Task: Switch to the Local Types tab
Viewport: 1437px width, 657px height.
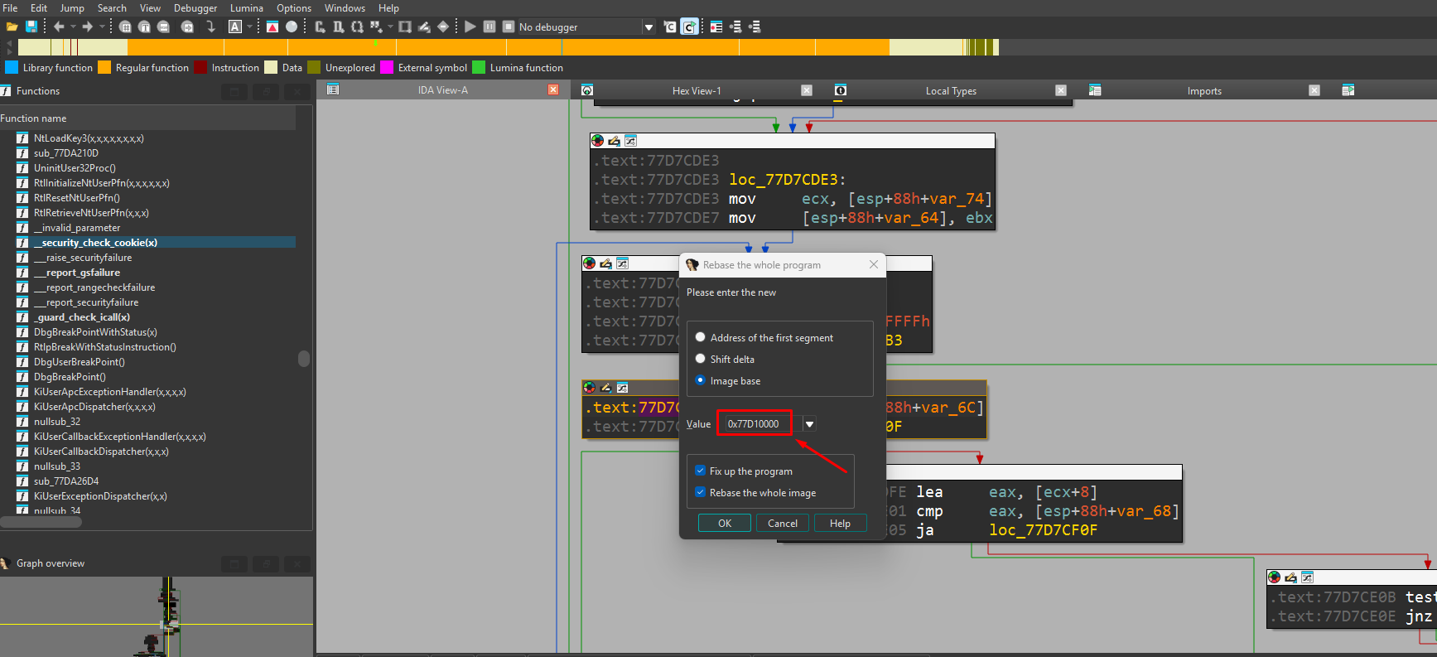Action: 951,90
